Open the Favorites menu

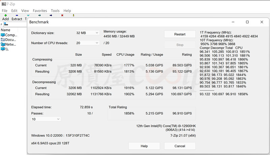tap(40, 11)
